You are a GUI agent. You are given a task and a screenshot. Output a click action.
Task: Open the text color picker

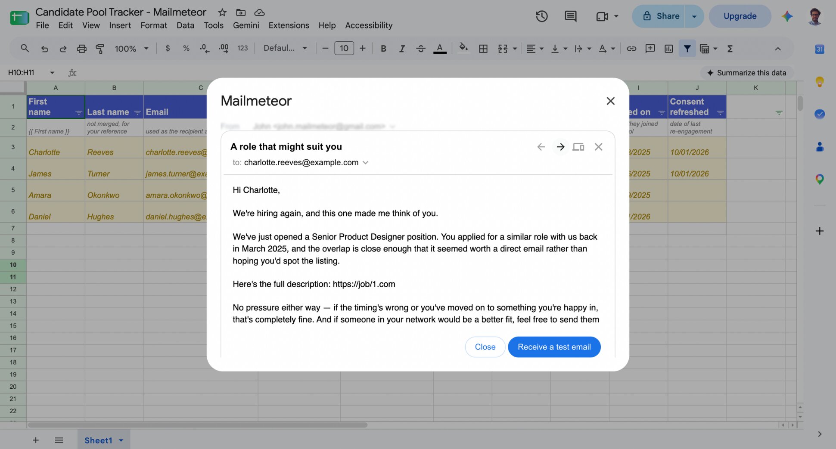(439, 49)
